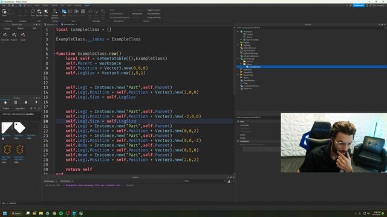The width and height of the screenshot is (387, 217).
Task: Click Expand All Folds button
Action: [154, 14]
